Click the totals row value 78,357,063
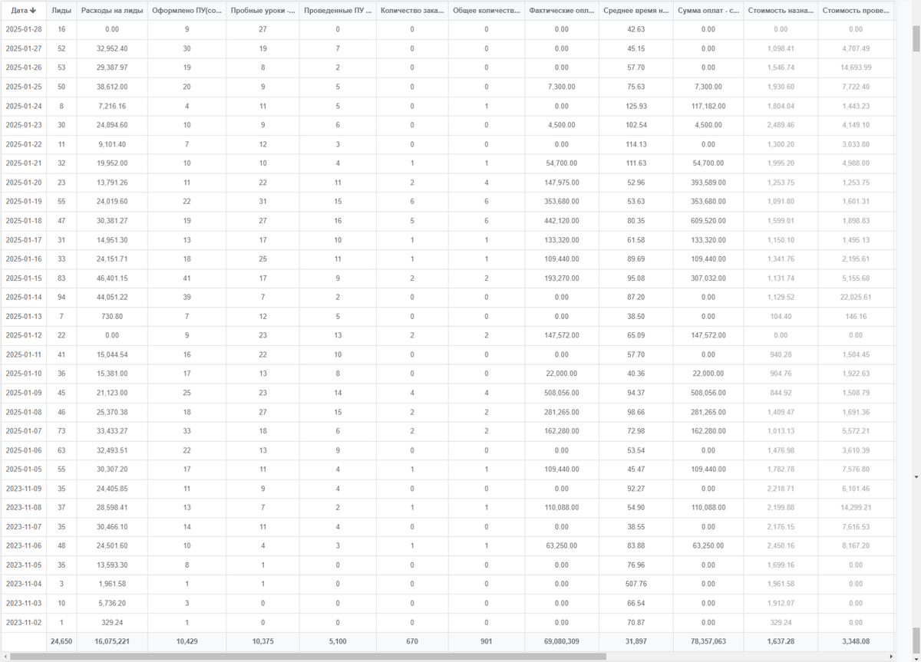Screen dimensions: 921x662 point(708,641)
